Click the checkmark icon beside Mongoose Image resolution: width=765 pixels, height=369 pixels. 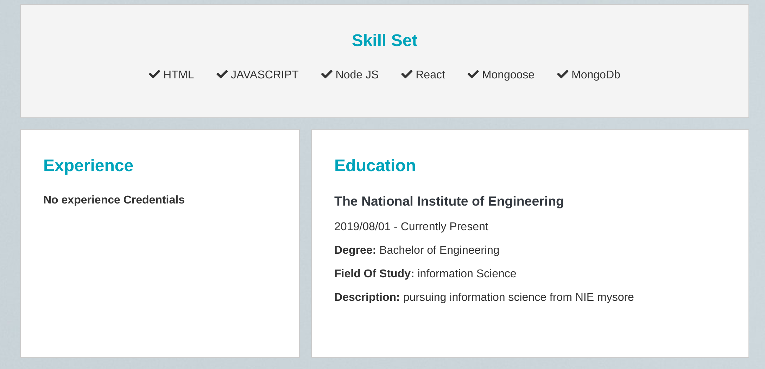pos(473,75)
